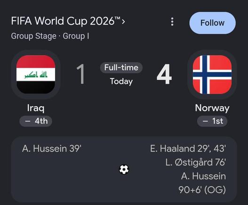Click the chevron next to FIFA World Cup 2026

(x=123, y=22)
